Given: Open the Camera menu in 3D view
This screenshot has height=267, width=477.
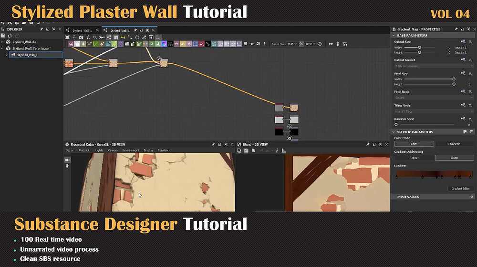Looking at the screenshot, I should point(113,150).
